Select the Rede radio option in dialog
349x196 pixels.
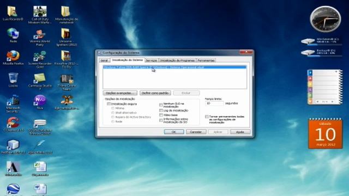(113, 121)
